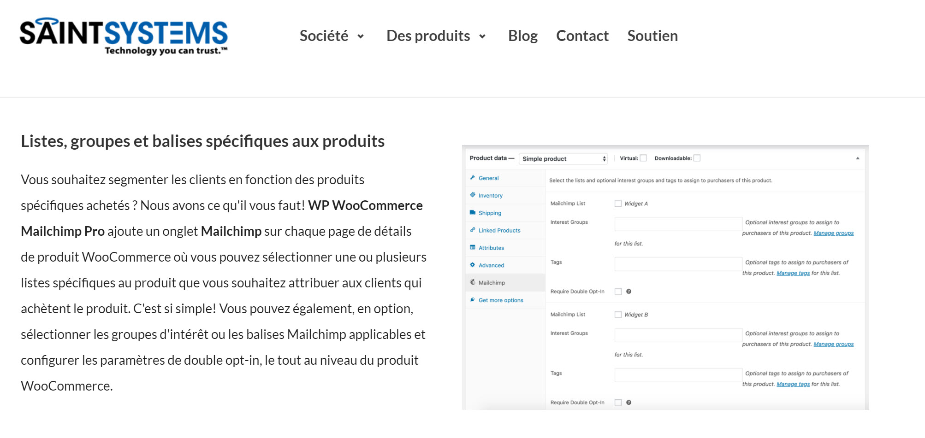
Task: Click the Linked Products chain icon
Action: [x=473, y=230]
